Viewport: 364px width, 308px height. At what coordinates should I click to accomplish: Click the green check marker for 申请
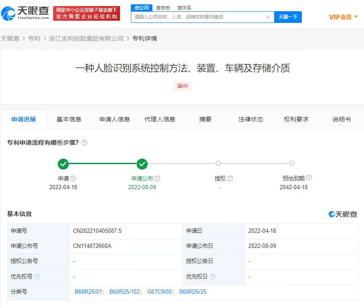(x=63, y=164)
